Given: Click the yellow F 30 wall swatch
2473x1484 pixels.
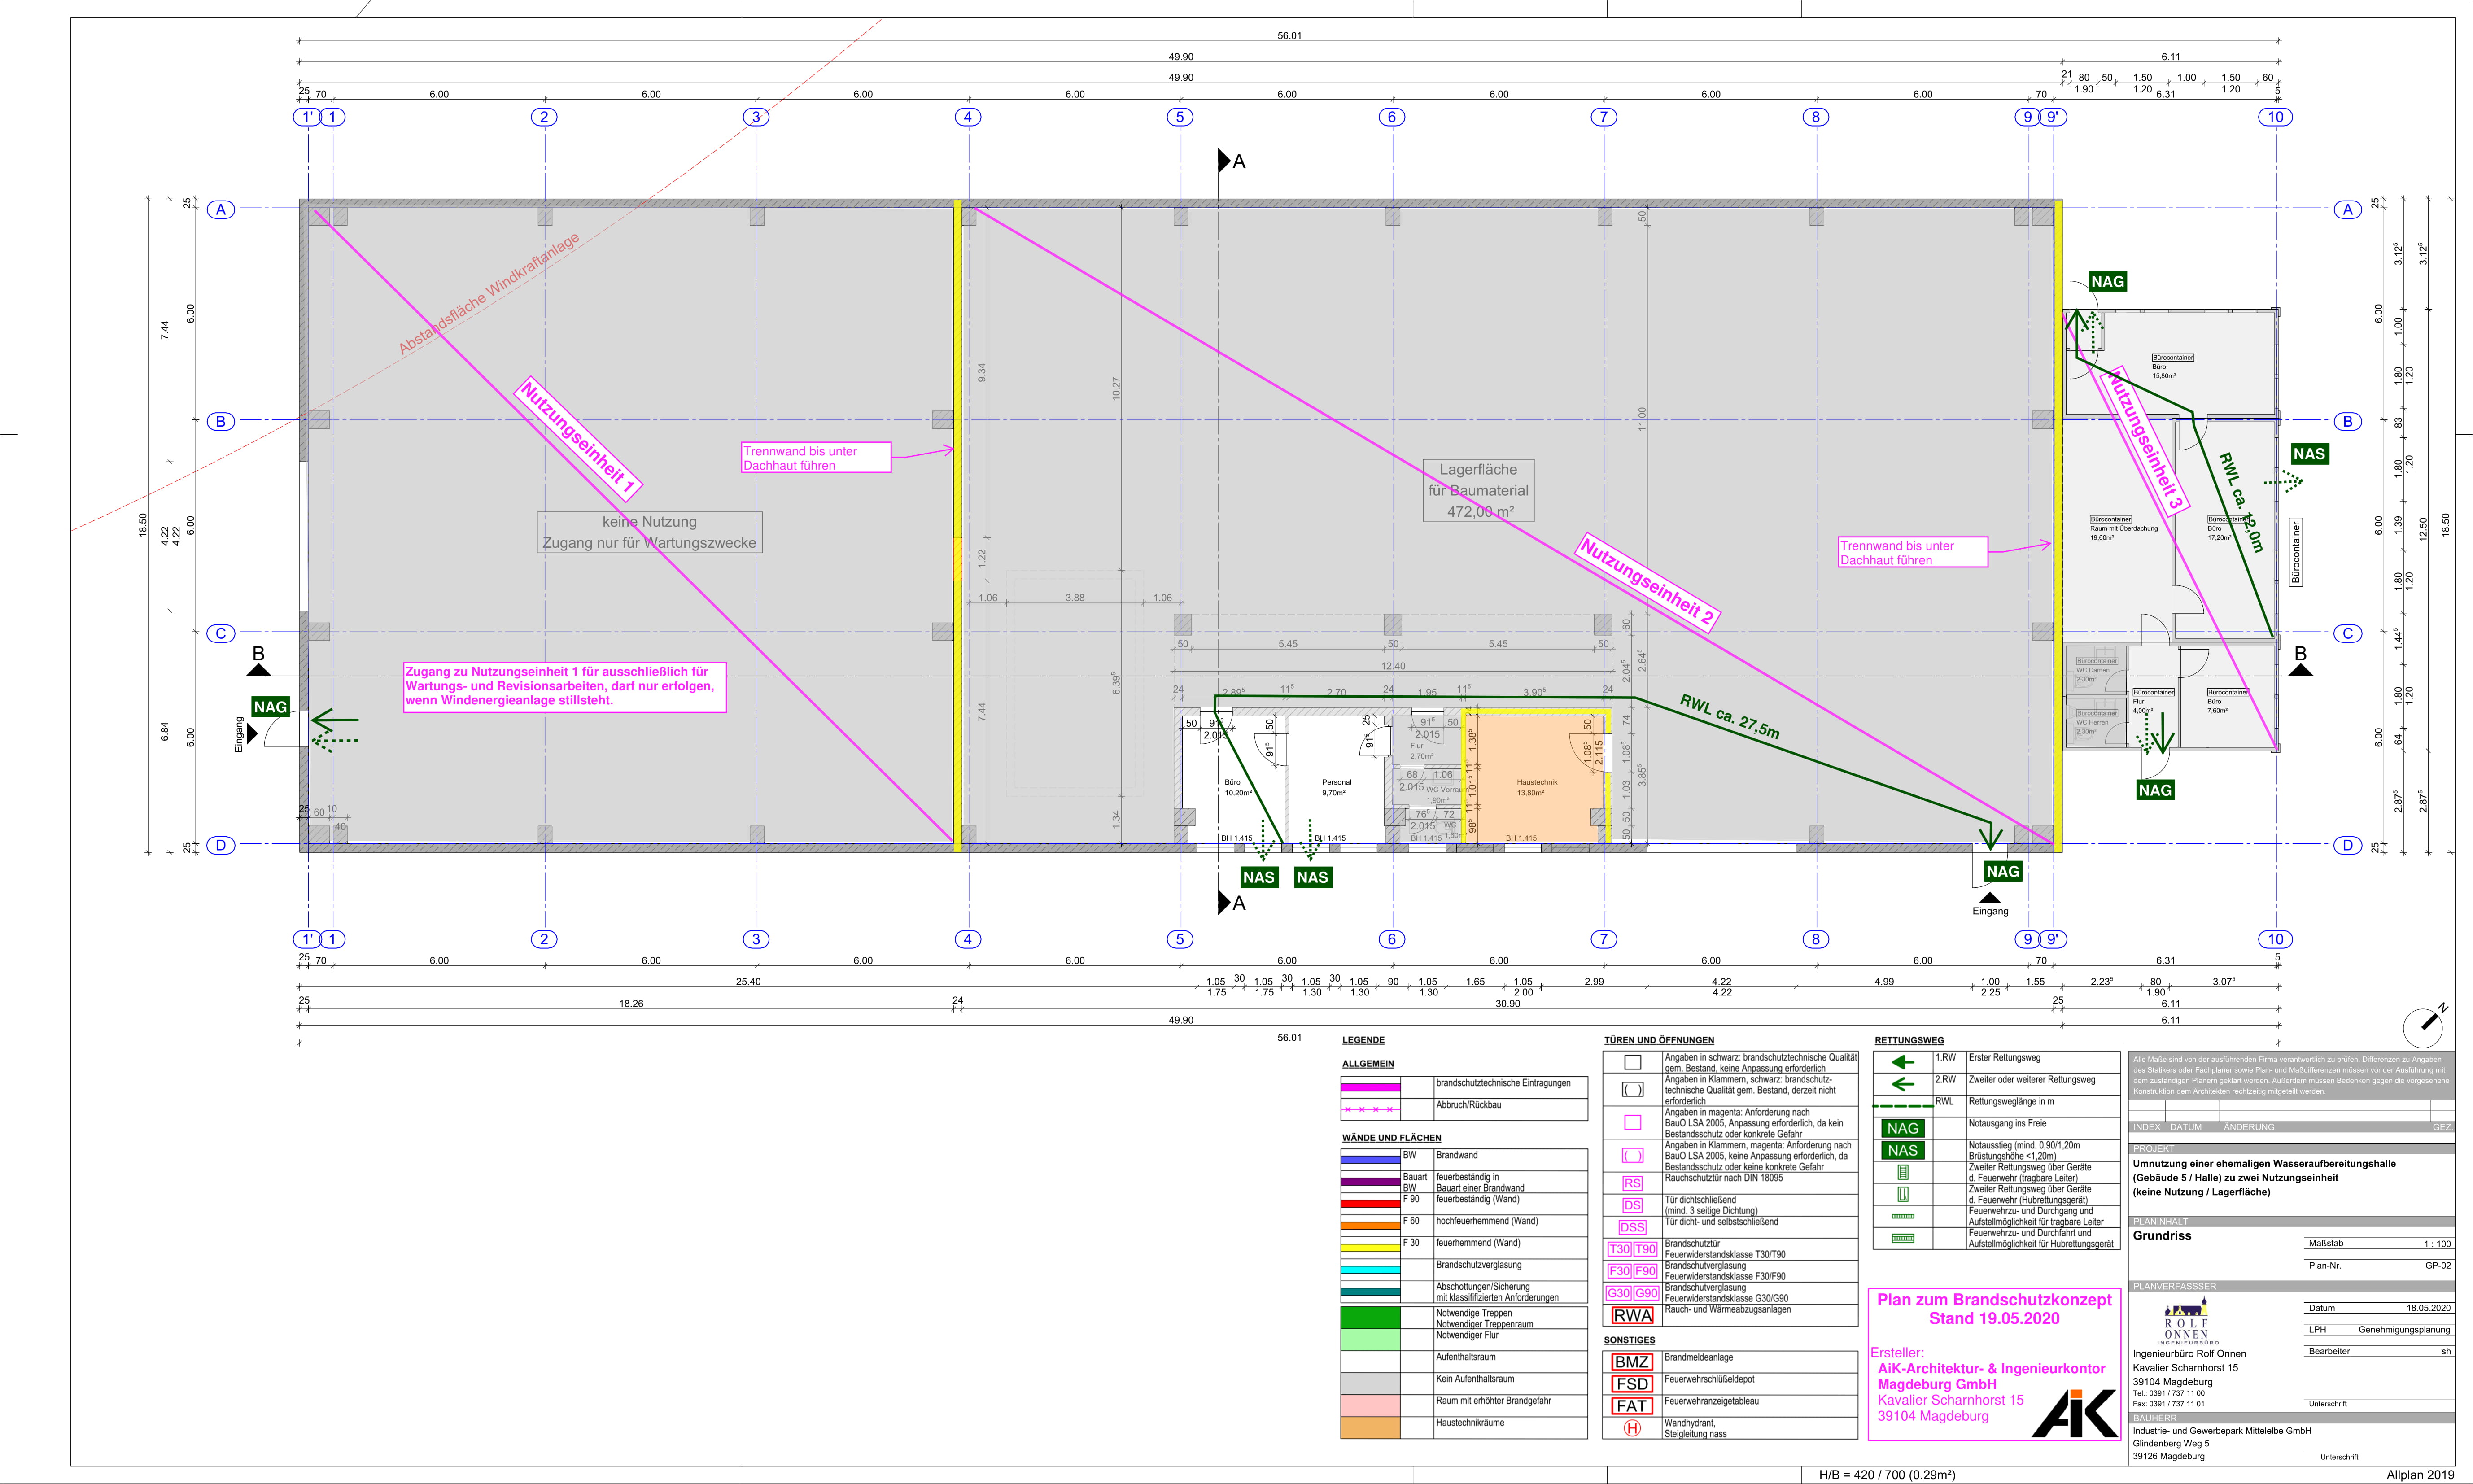Looking at the screenshot, I should pos(1370,1248).
